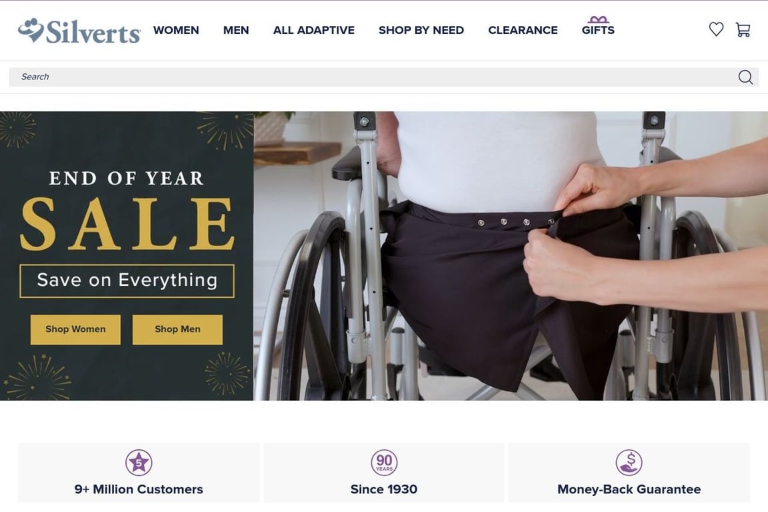Click the 5-star customers badge icon
This screenshot has height=512, width=768.
pos(139,462)
